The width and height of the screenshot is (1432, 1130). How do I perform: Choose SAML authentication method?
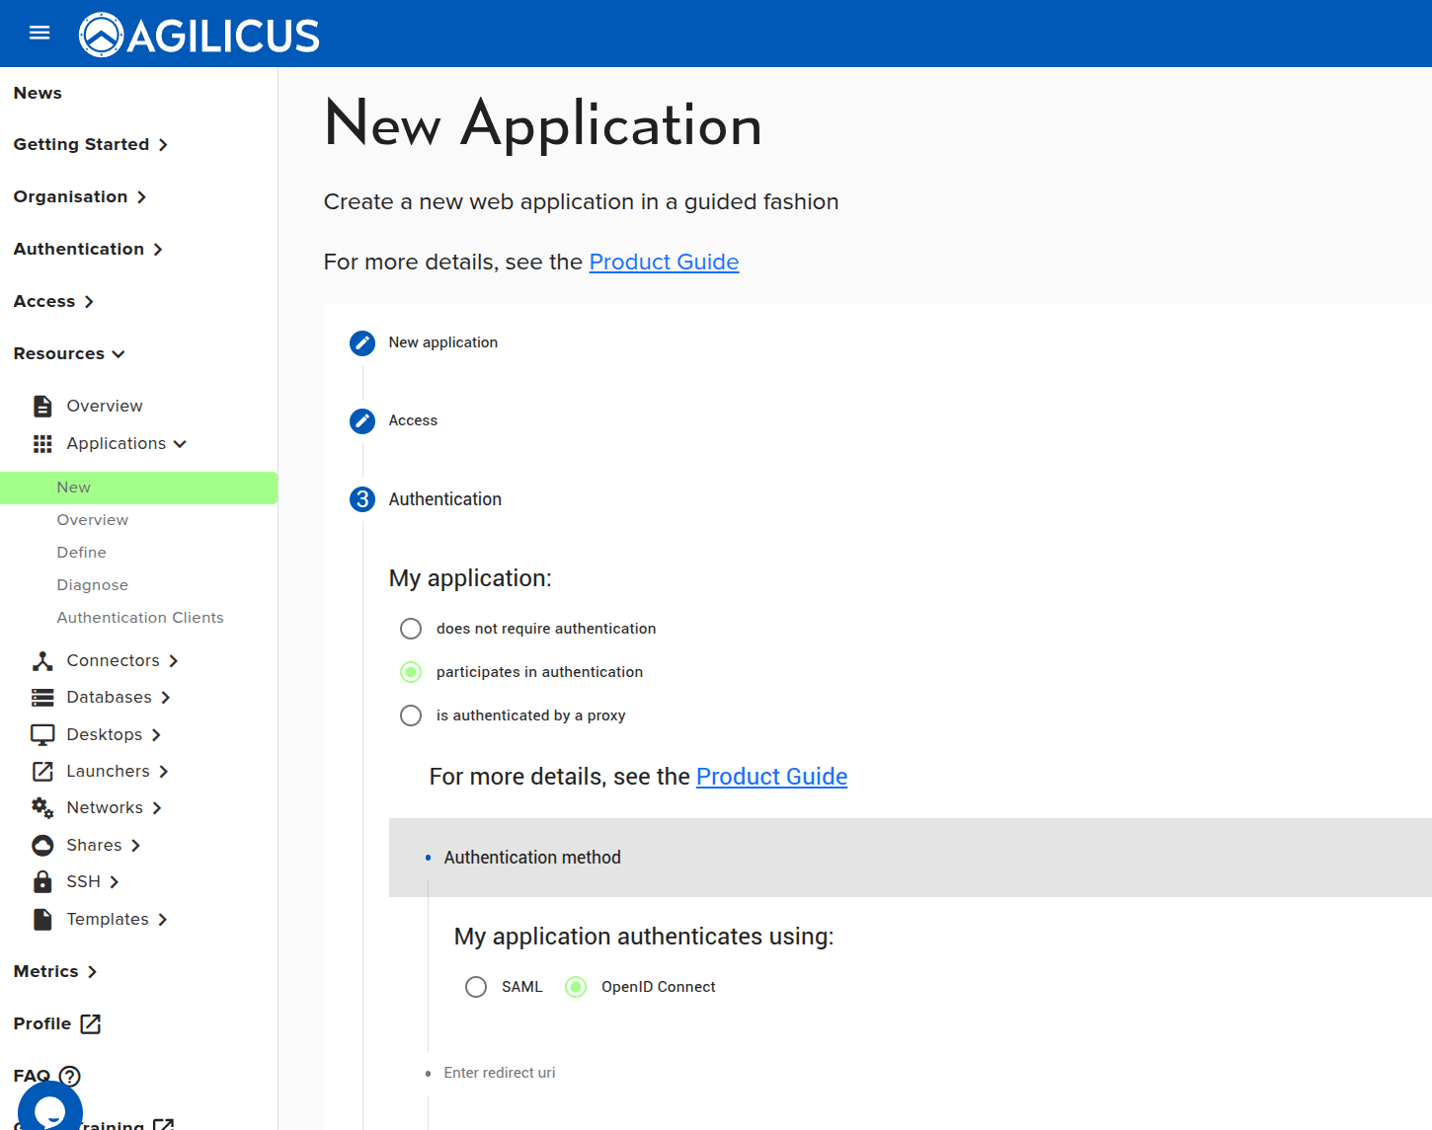coord(476,987)
